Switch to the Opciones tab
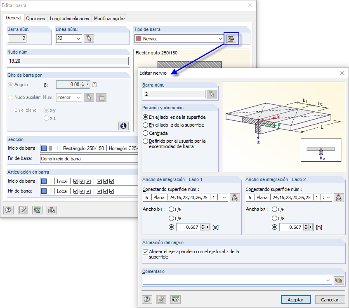The image size is (349, 308). (35, 19)
